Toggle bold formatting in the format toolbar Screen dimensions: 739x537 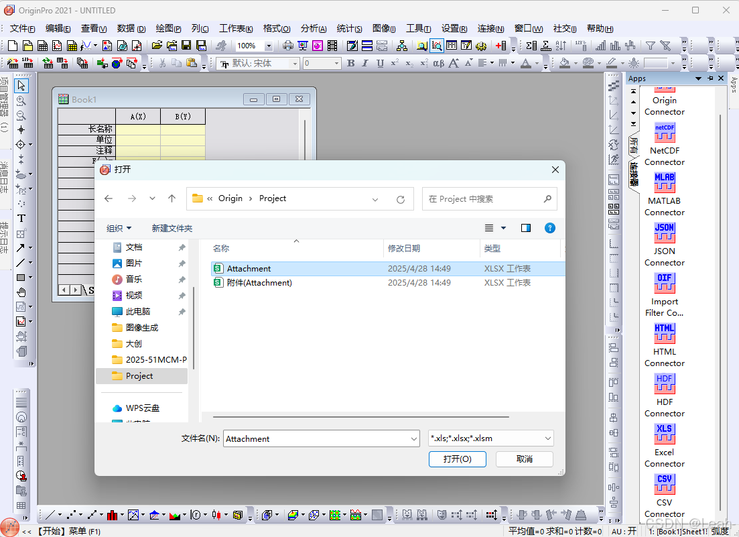[x=350, y=62]
